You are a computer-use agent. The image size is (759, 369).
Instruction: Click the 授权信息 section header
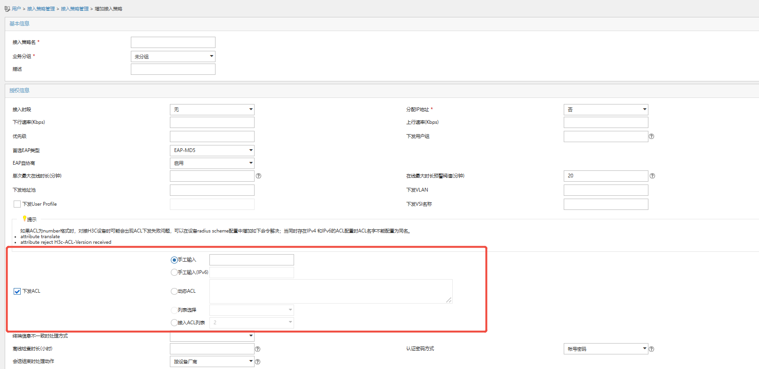click(x=19, y=90)
